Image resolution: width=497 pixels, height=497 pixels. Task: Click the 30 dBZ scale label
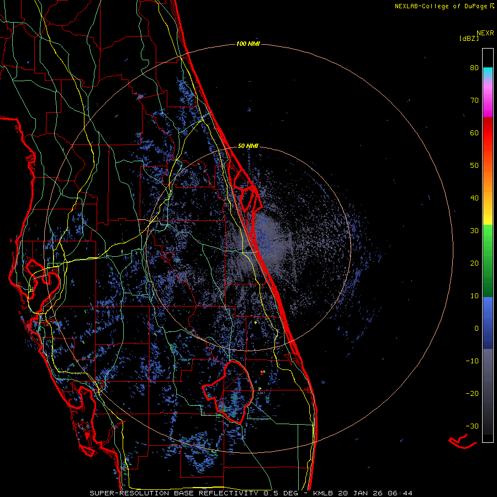pyautogui.click(x=474, y=231)
